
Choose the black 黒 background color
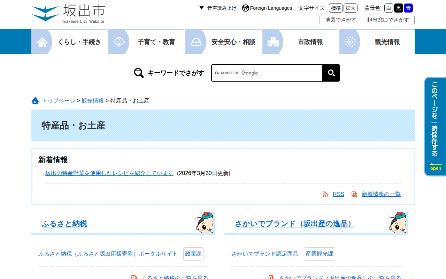(x=399, y=8)
